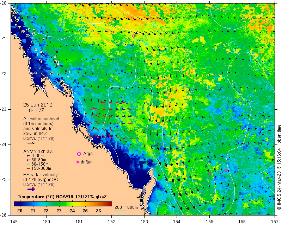The width and height of the screenshot is (282, 225).
Task: Click the '156' longitude axis label
Action: [242, 222]
